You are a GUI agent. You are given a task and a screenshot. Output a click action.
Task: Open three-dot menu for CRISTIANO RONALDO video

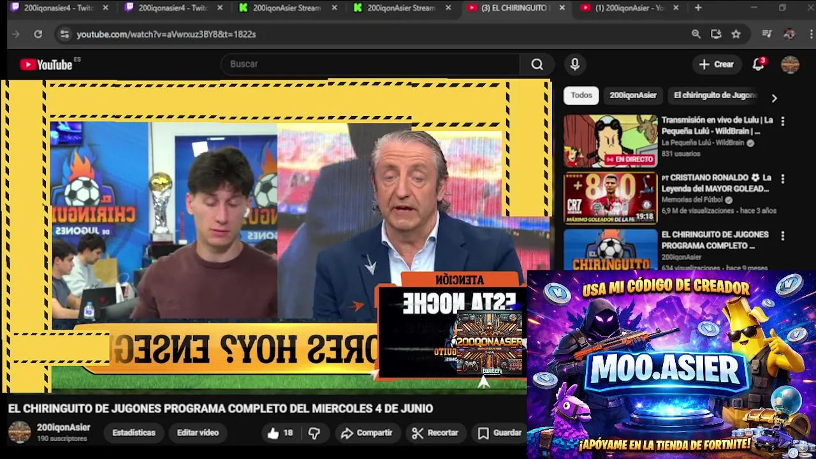click(x=783, y=179)
